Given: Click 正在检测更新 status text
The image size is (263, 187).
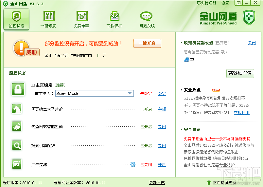Looking at the screenshot, I should (224, 183).
